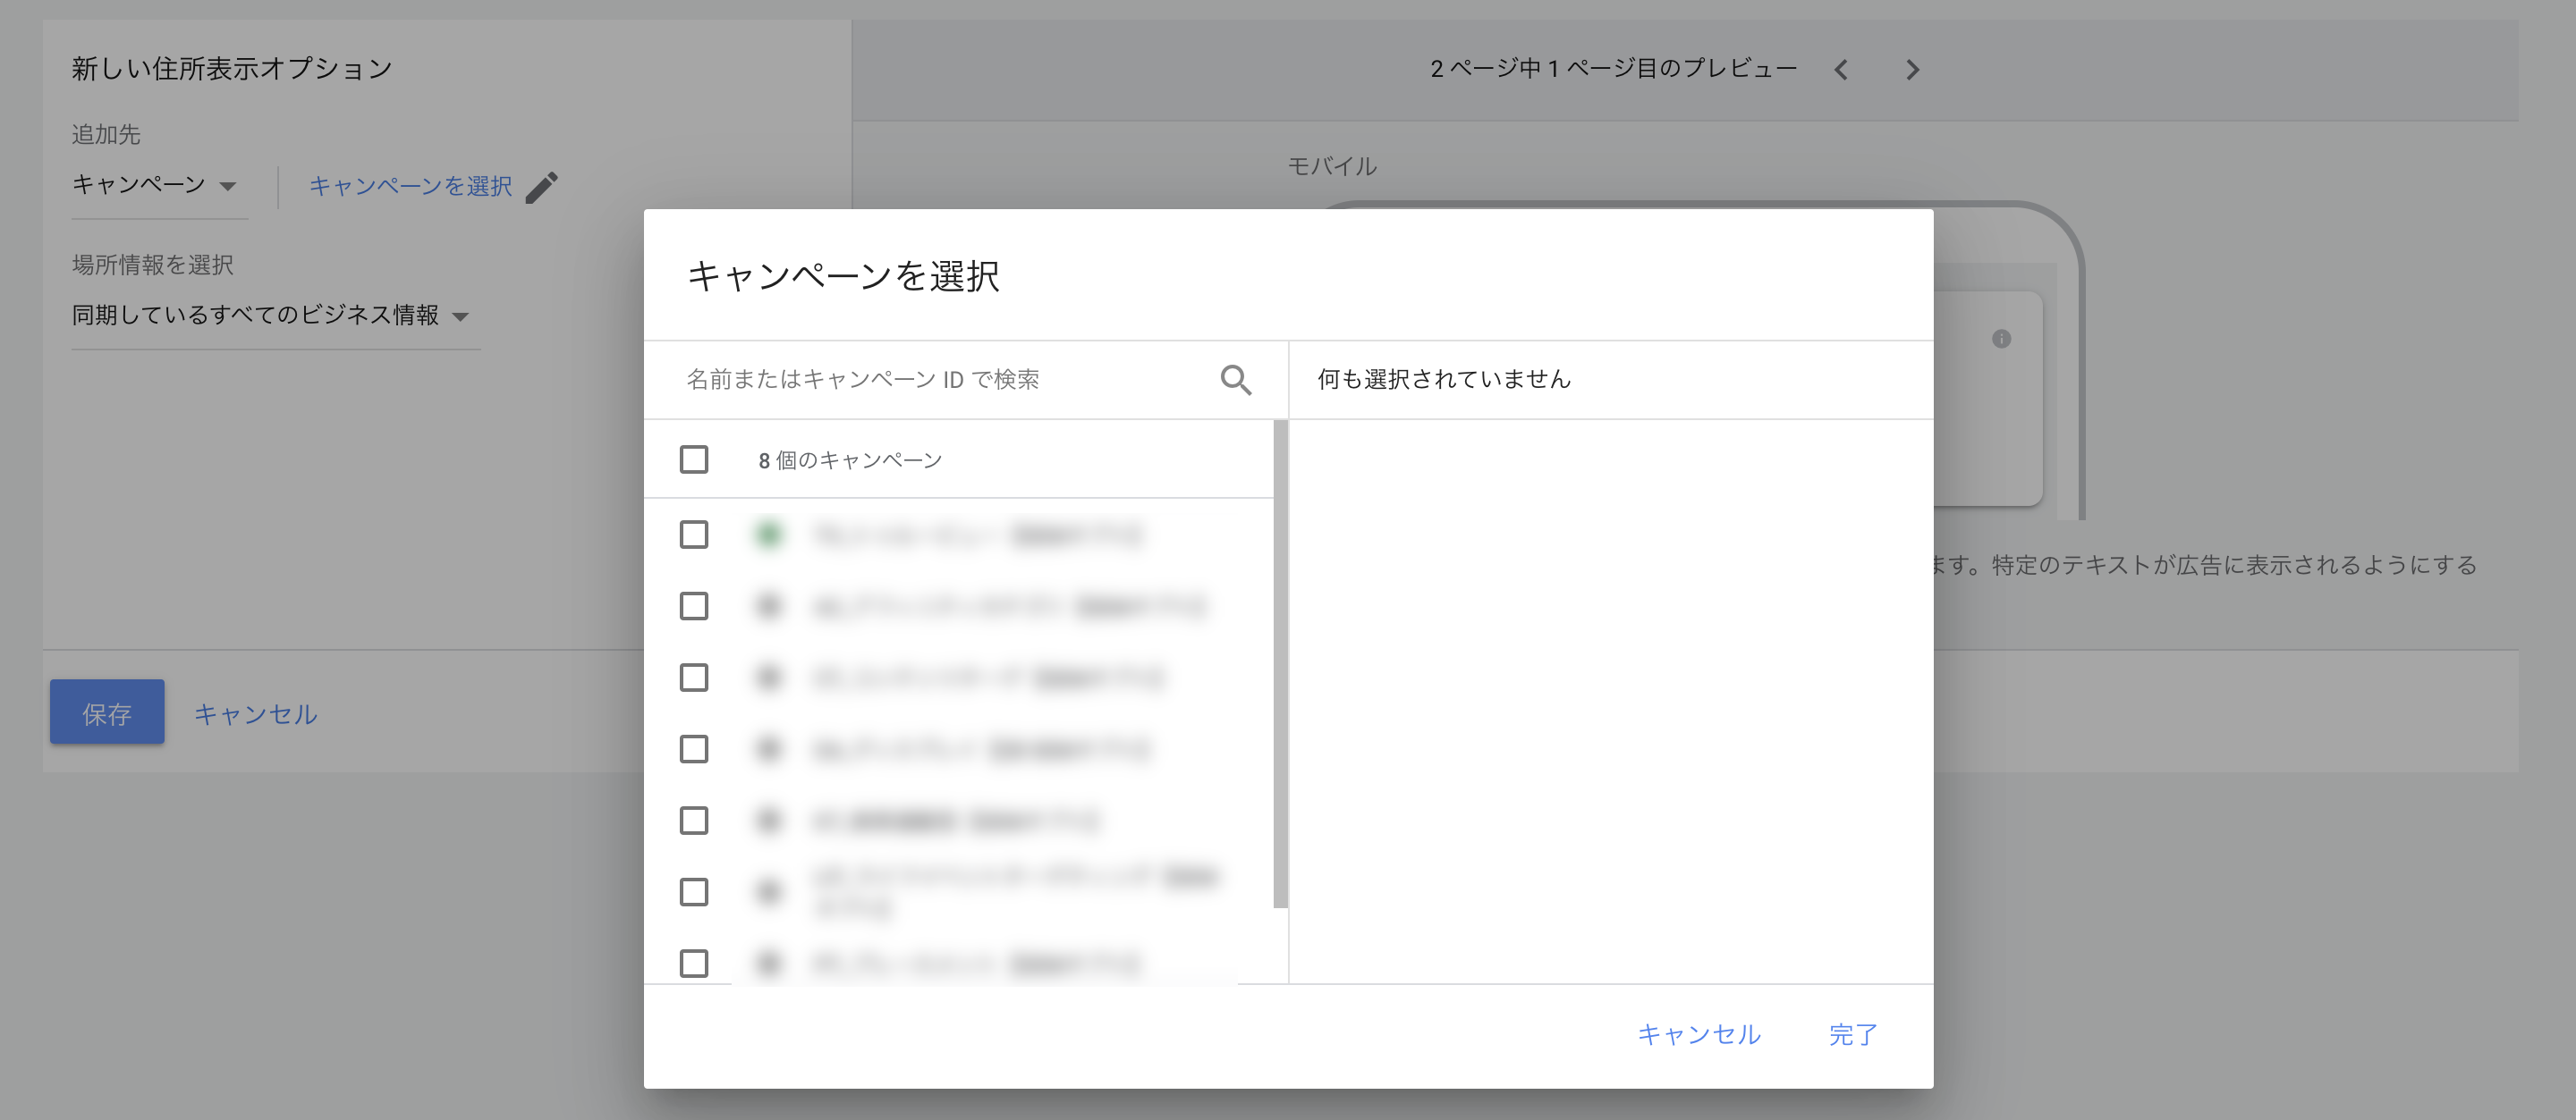Click the campaign list scrollbar
Screen dimensions: 2576x1120
point(1280,664)
